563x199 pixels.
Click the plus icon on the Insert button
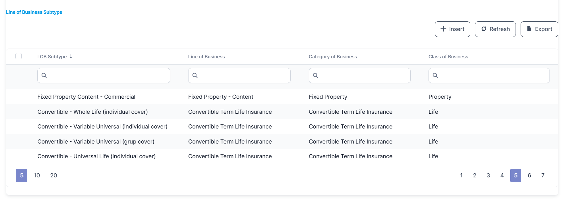coord(443,29)
